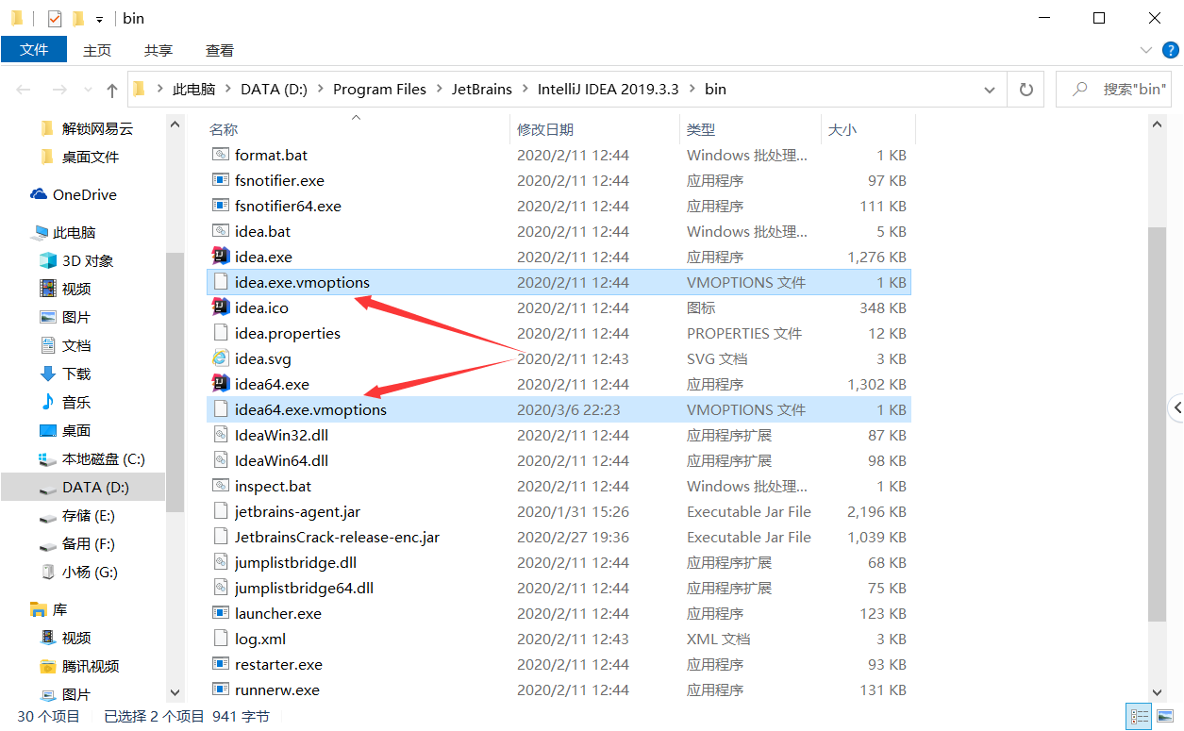Select JetbrainsCrack-release-enc.jar file name
1184x731 pixels.
337,537
